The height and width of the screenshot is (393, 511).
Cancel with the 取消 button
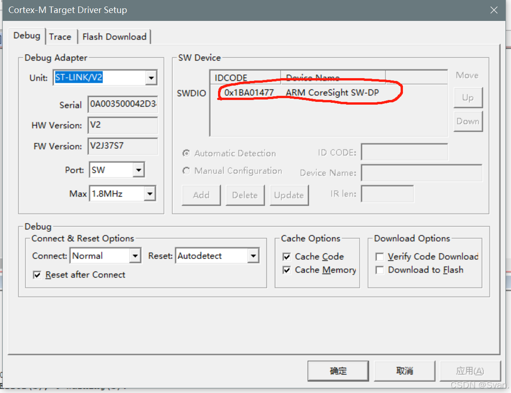404,371
